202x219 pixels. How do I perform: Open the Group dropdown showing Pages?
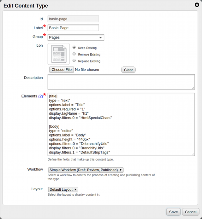pos(76,37)
